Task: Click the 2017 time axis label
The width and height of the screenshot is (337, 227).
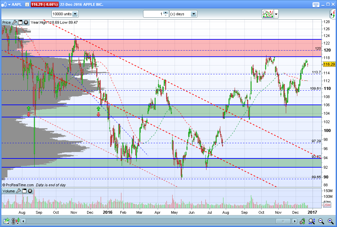Action: tap(312, 212)
